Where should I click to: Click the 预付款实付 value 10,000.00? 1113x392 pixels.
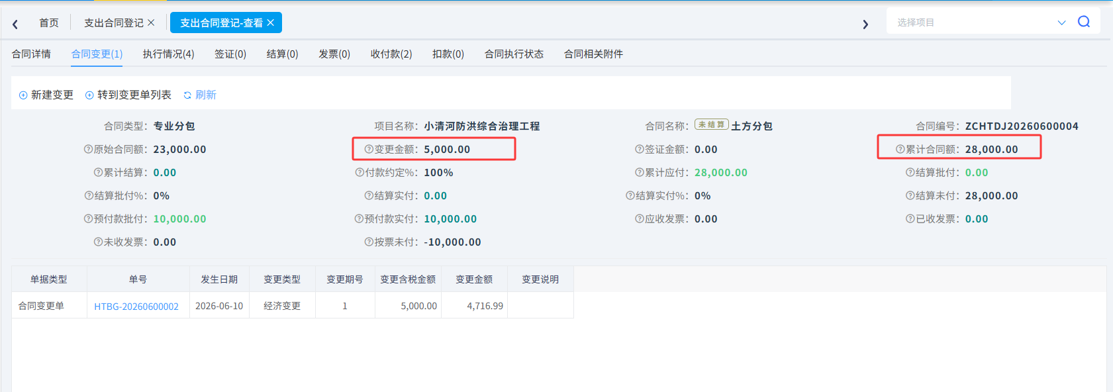(x=450, y=219)
